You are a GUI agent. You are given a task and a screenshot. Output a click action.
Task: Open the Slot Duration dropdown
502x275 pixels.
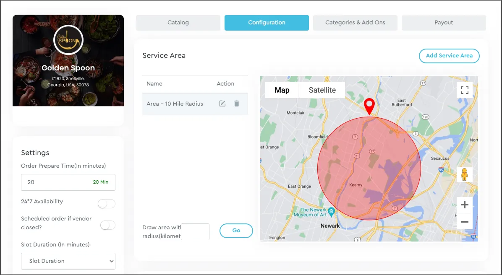pos(68,261)
